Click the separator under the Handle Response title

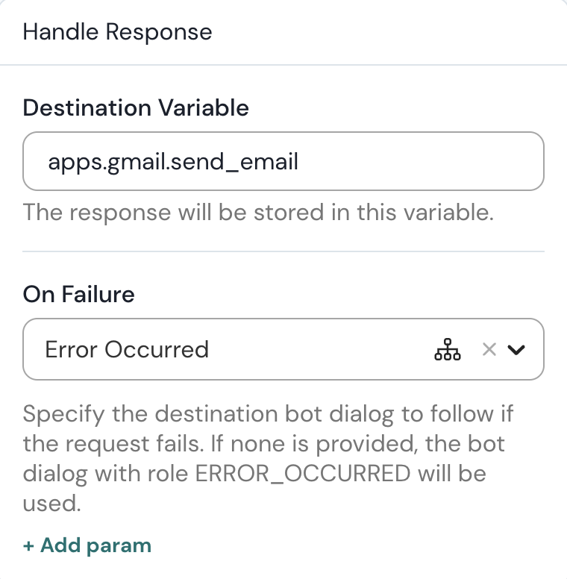[283, 65]
